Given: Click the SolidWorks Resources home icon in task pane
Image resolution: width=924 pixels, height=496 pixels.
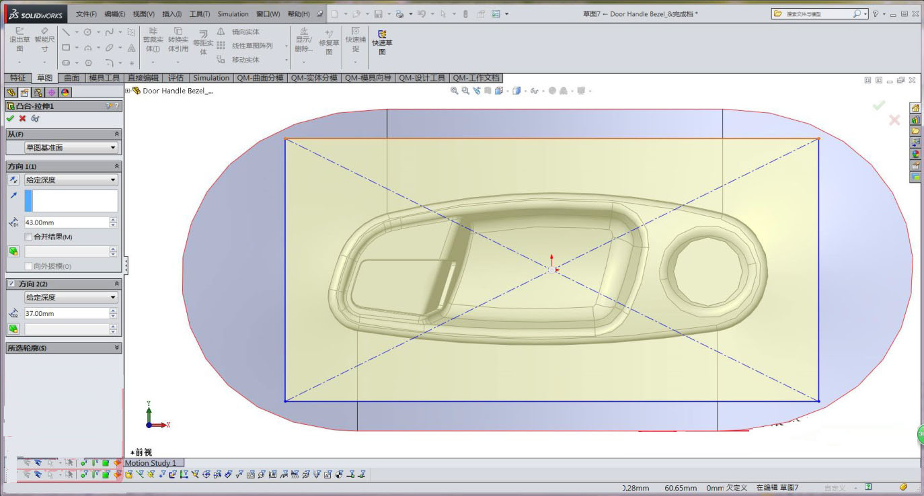Looking at the screenshot, I should tap(915, 108).
